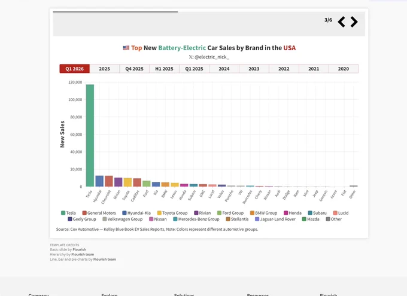Click the blue Hyundai bar
This screenshot has width=407, height=296.
(99, 181)
